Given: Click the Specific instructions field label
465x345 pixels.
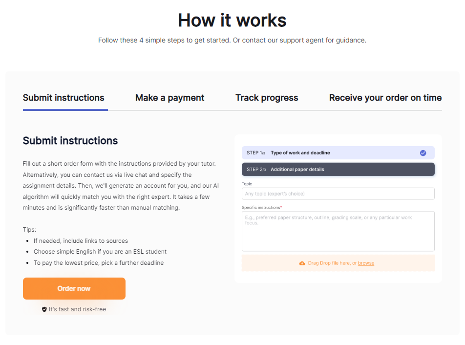Looking at the screenshot, I should (x=262, y=207).
